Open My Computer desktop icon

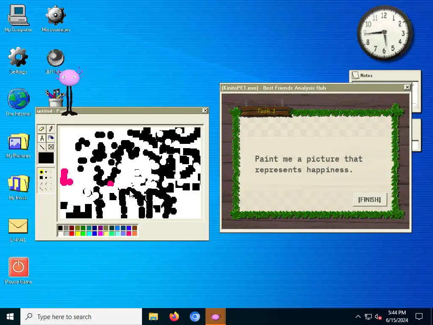pos(18,18)
